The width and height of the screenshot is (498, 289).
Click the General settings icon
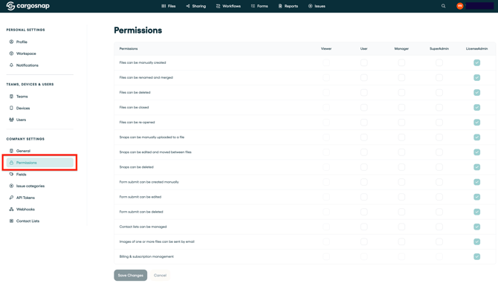coord(11,151)
